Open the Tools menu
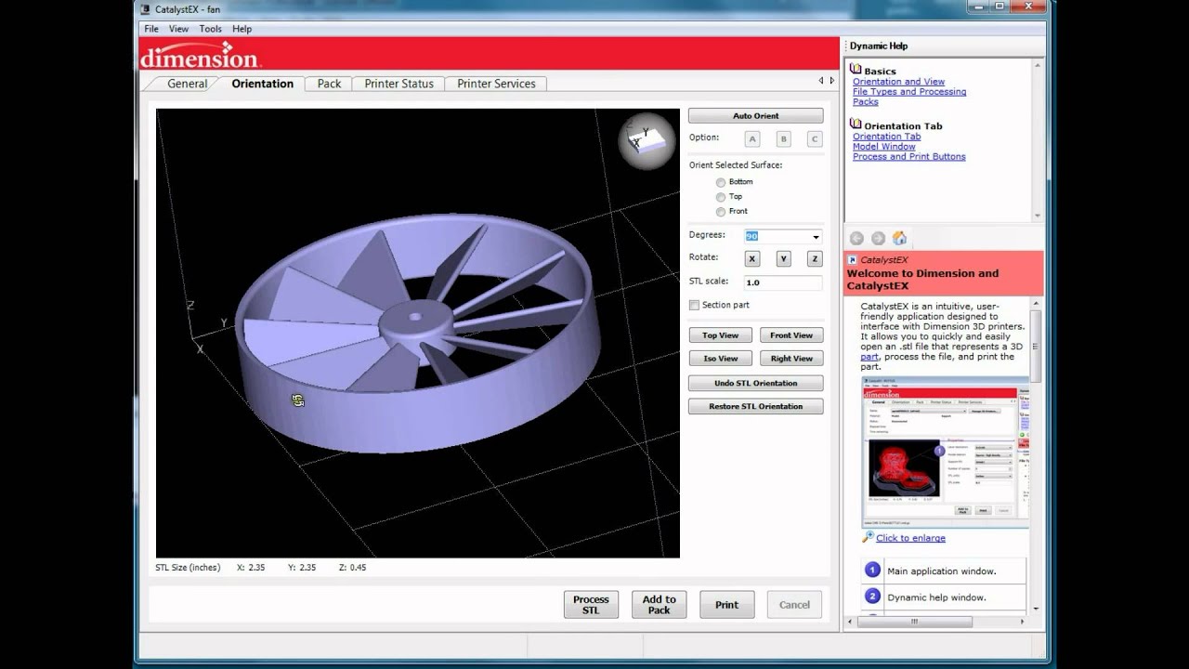 pyautogui.click(x=211, y=29)
